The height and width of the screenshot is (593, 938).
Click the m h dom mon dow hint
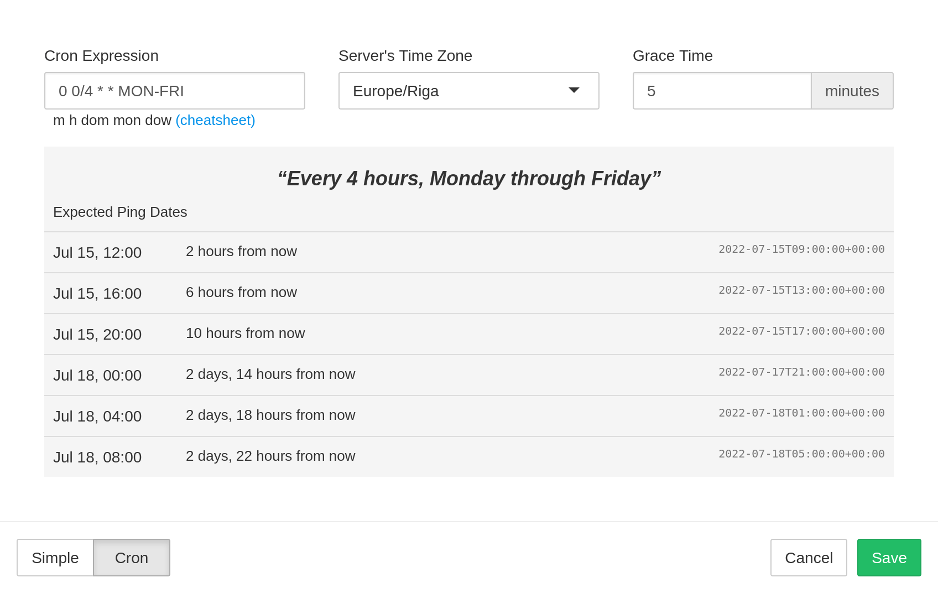pos(112,120)
